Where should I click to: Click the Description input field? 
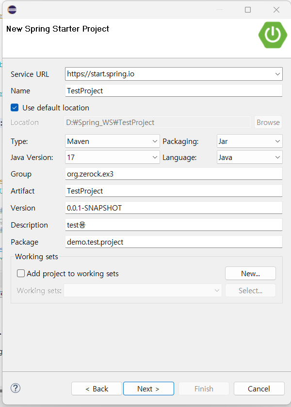point(174,225)
